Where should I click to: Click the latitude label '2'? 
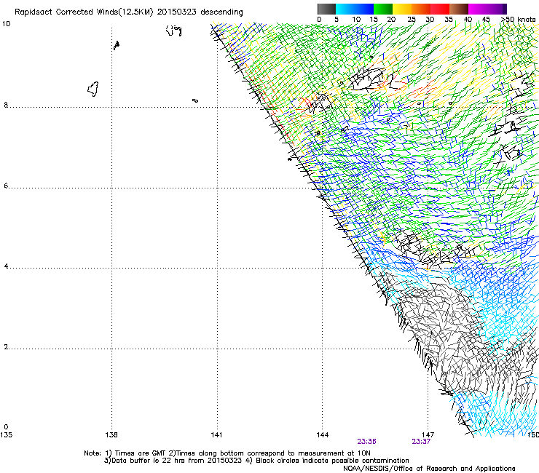[x=6, y=347]
